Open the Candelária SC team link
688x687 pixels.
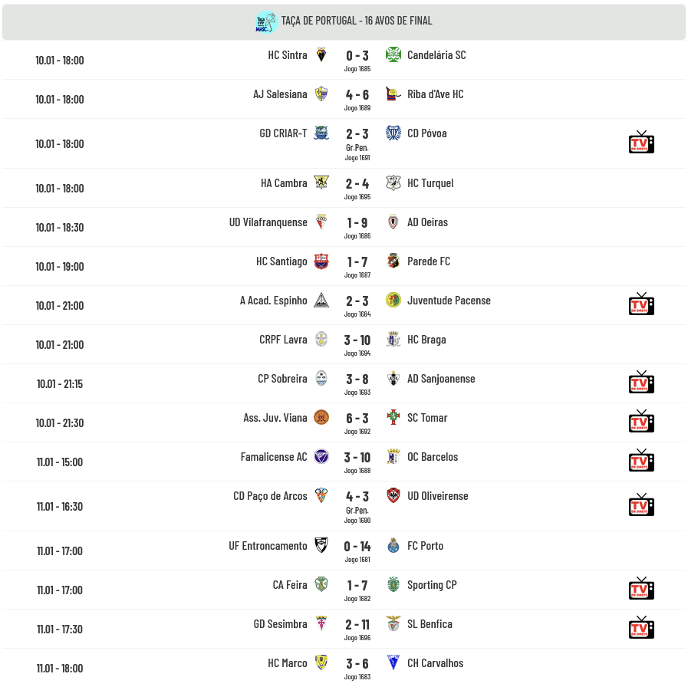point(436,55)
